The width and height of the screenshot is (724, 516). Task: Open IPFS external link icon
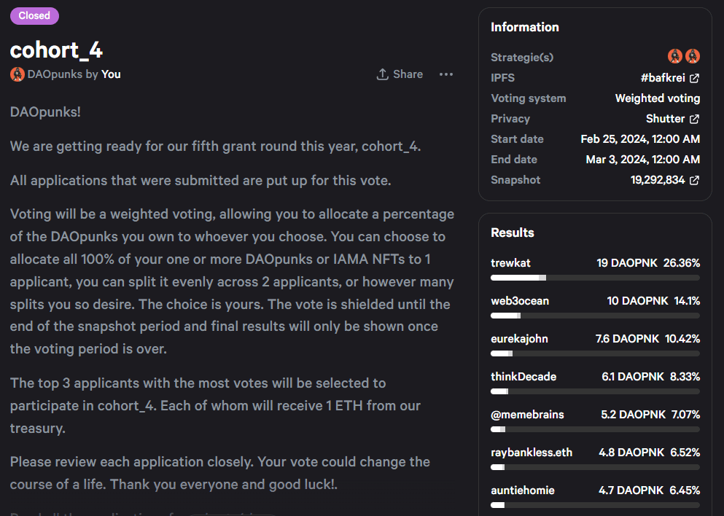pos(694,78)
